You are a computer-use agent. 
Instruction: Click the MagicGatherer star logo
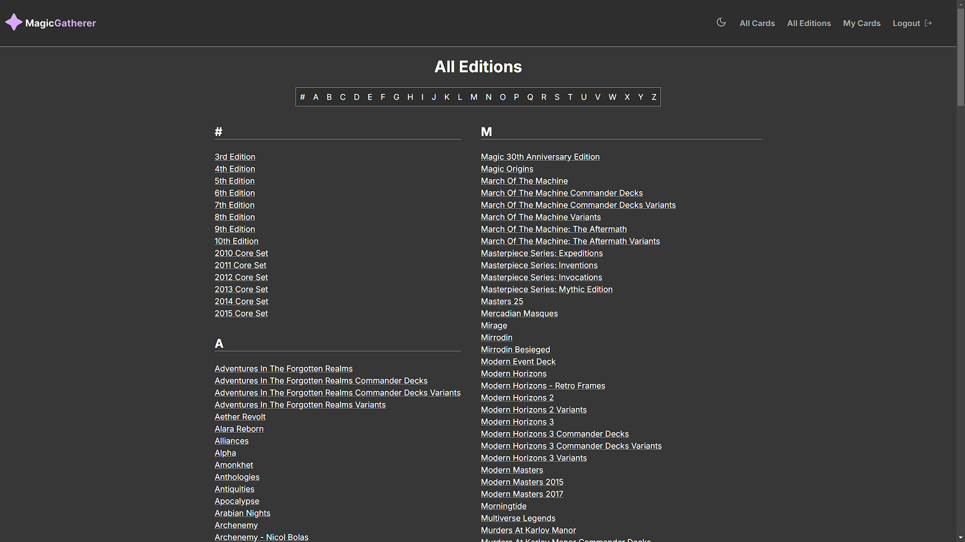pyautogui.click(x=14, y=23)
